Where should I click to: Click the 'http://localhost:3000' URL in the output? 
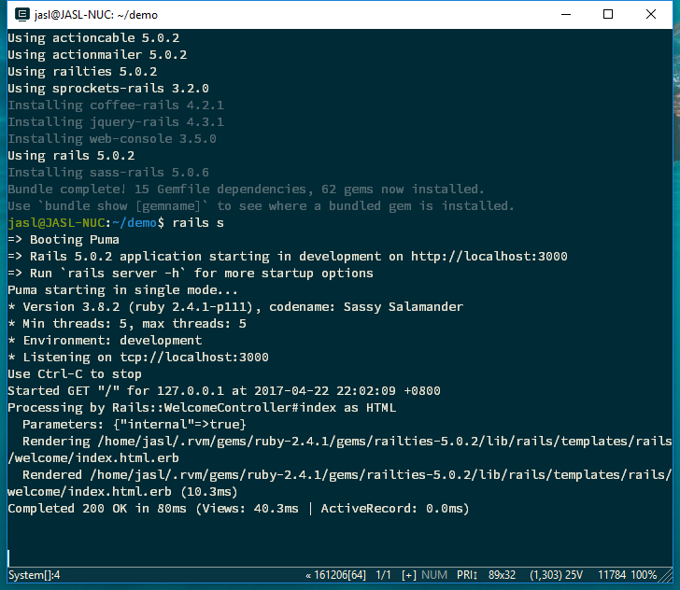click(489, 257)
